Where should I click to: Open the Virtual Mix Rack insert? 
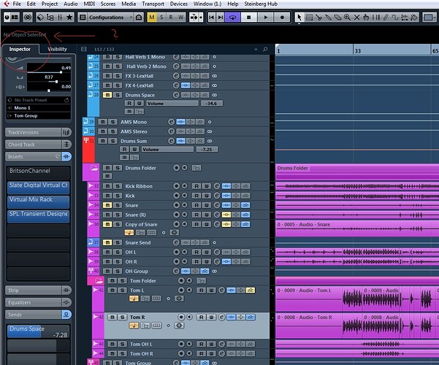pyautogui.click(x=39, y=201)
